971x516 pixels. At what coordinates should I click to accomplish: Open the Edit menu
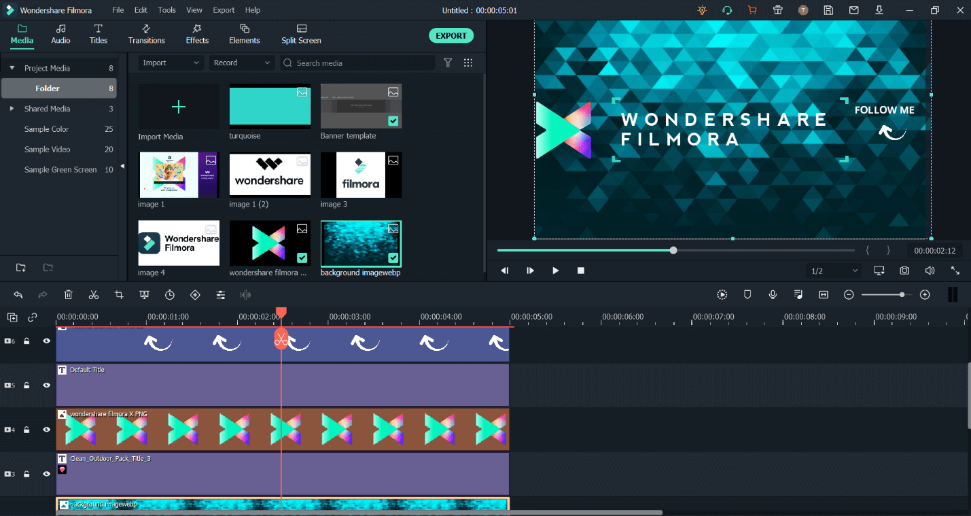point(141,10)
